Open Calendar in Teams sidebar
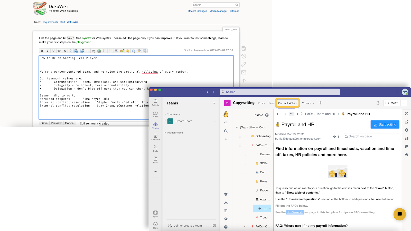 [x=155, y=137]
